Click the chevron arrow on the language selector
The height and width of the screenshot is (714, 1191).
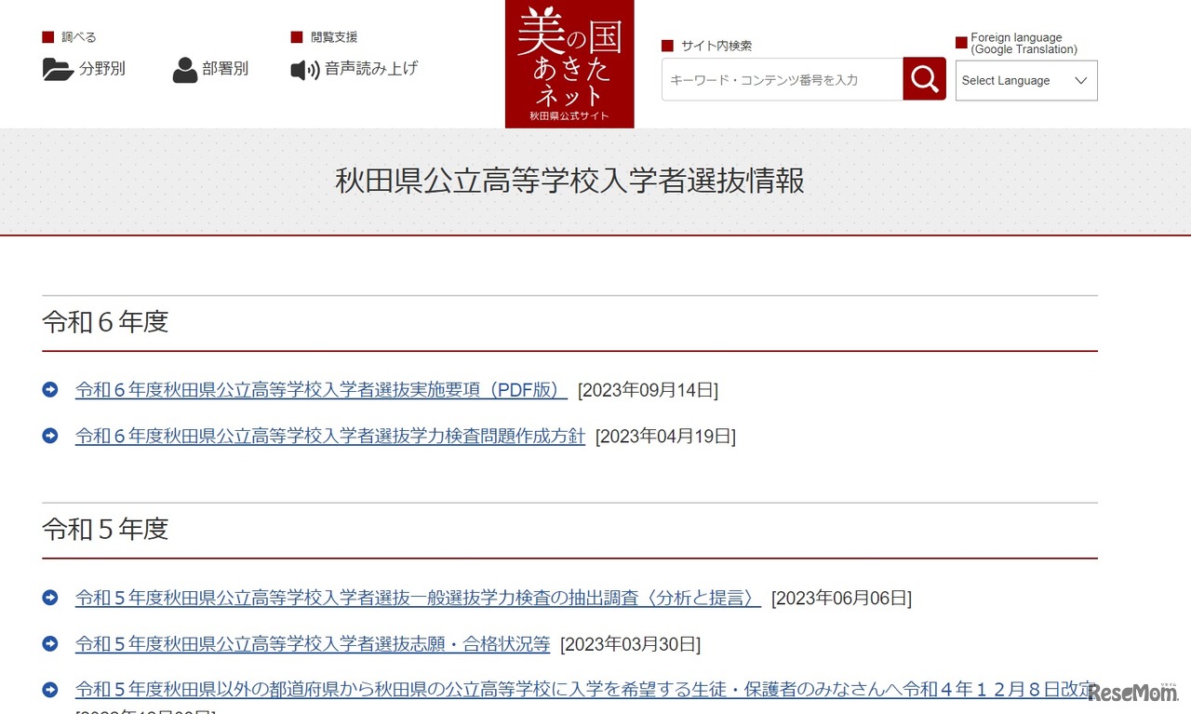coord(1079,80)
